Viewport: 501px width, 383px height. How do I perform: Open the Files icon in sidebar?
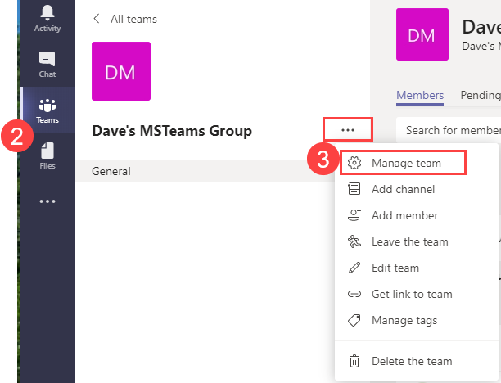[x=47, y=151]
